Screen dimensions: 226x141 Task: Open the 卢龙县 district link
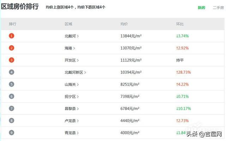click(72, 121)
